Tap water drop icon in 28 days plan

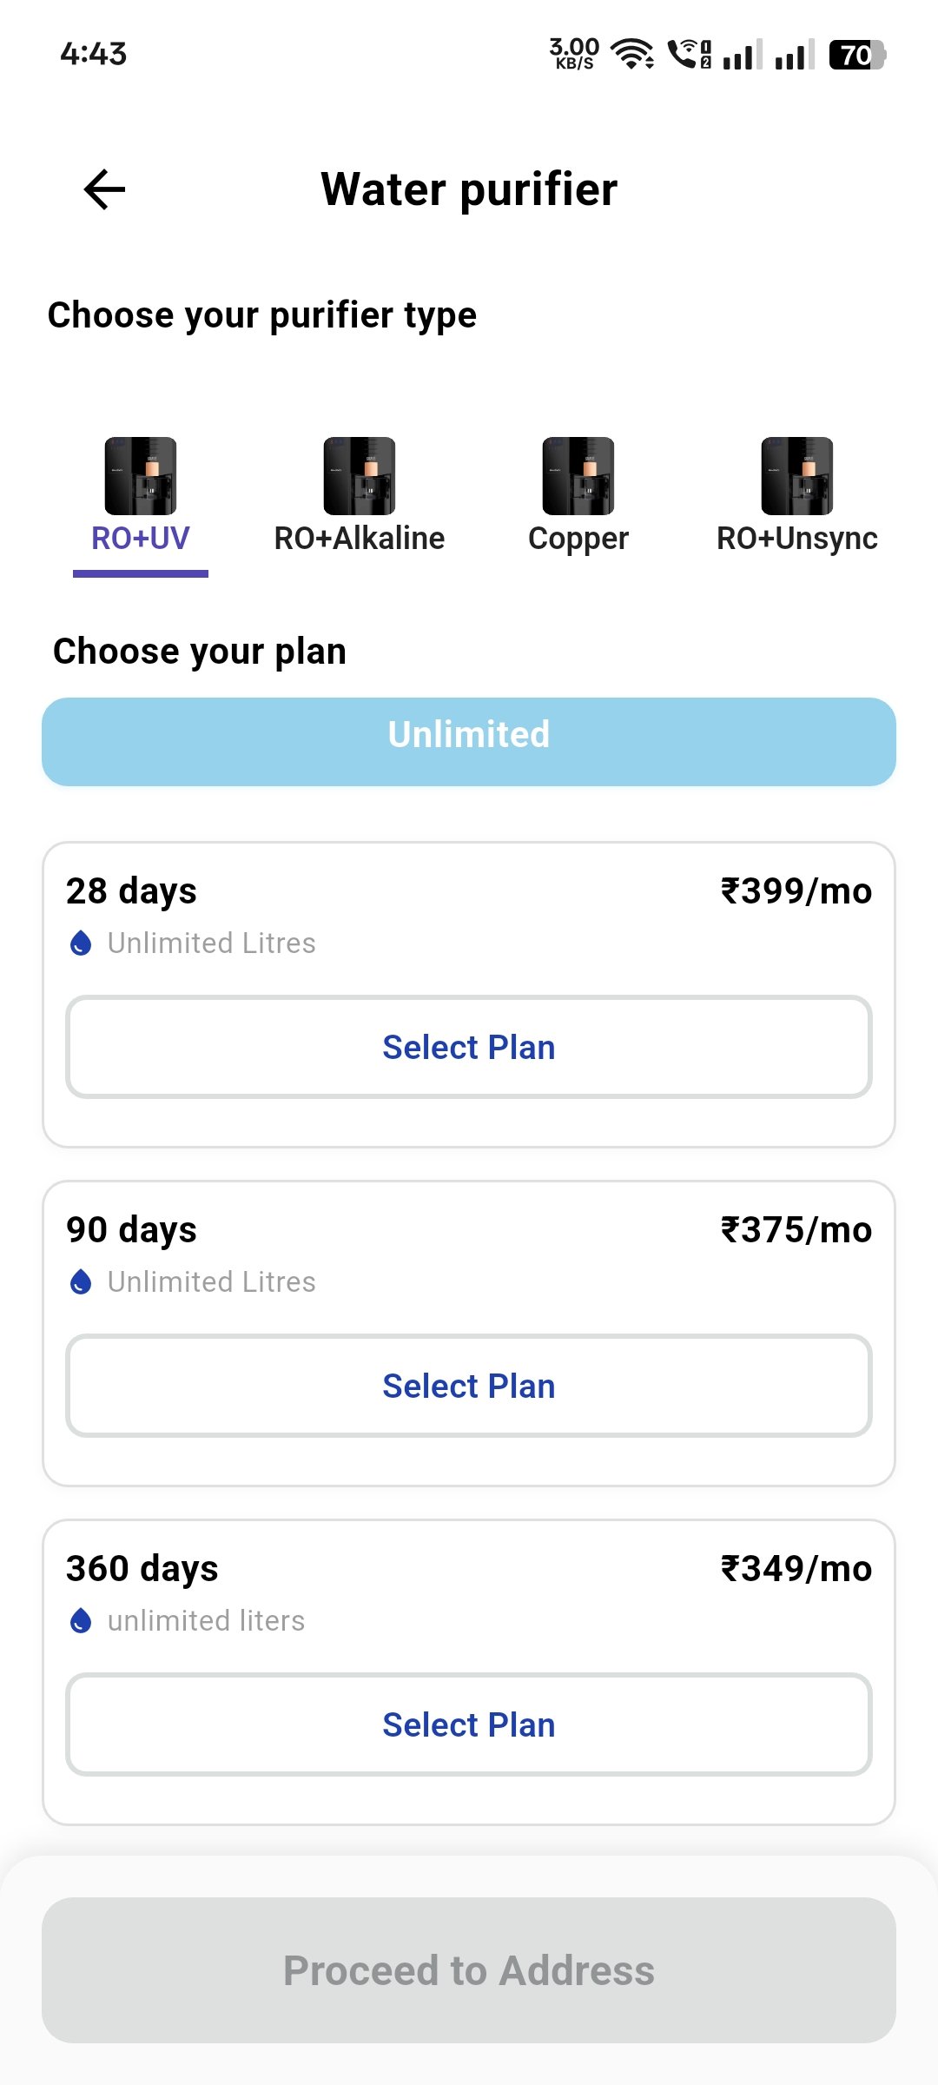pos(81,943)
